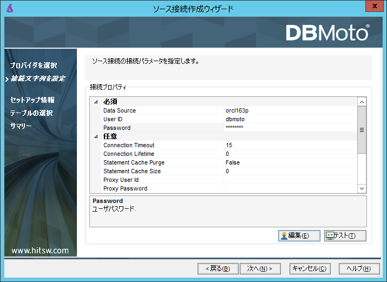Click the DBMoto logo in banner
Viewport: 387px width, 282px height.
click(x=327, y=32)
